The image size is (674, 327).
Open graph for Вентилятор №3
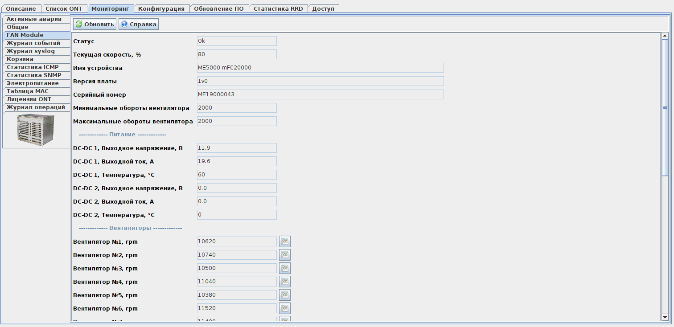pos(285,268)
